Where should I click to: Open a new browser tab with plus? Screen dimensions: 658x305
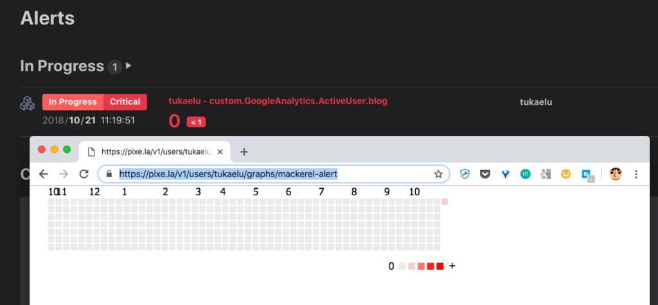coord(244,152)
